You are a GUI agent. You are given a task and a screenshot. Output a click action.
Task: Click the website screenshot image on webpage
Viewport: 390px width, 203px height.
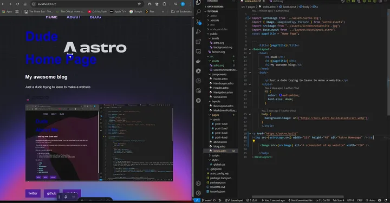coord(99,143)
